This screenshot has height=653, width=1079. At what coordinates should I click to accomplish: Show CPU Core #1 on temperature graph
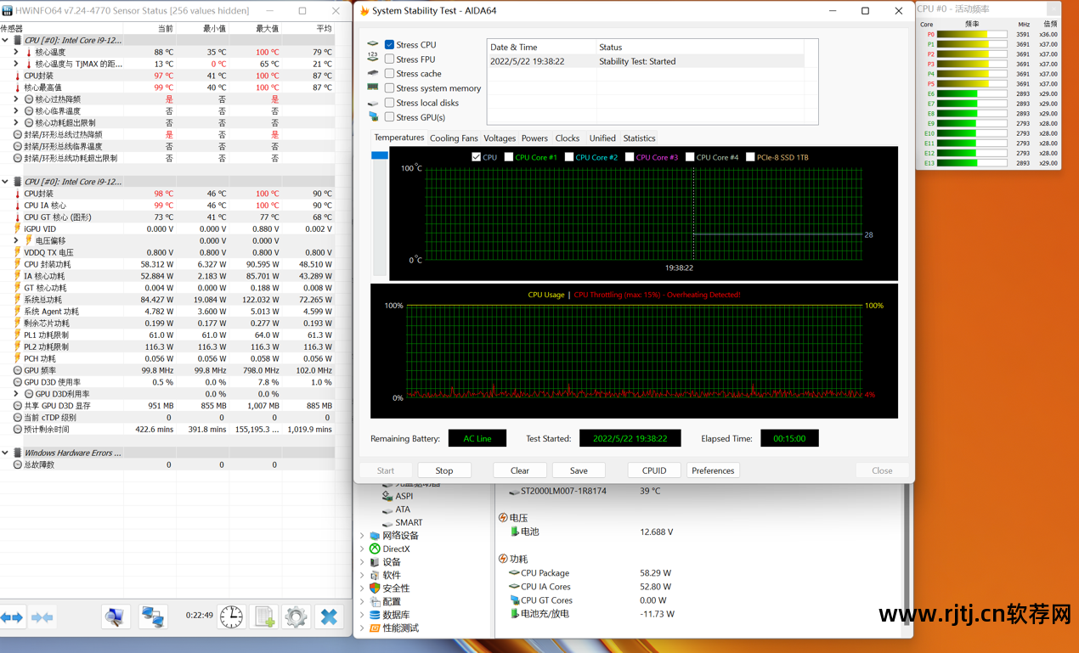pyautogui.click(x=509, y=157)
